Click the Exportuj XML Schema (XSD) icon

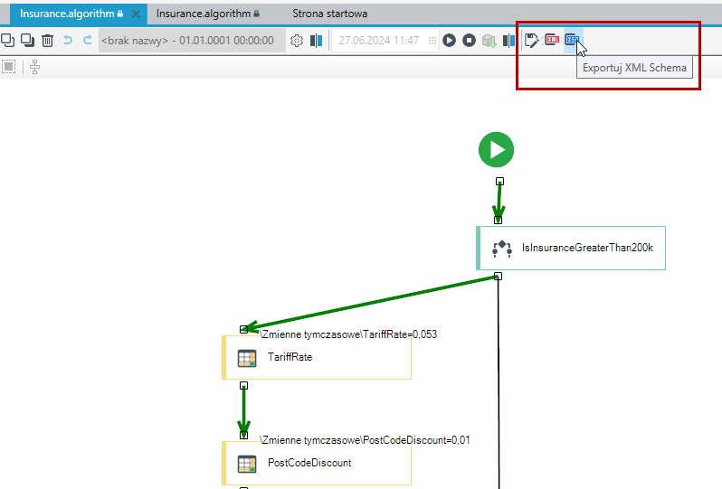pyautogui.click(x=573, y=40)
